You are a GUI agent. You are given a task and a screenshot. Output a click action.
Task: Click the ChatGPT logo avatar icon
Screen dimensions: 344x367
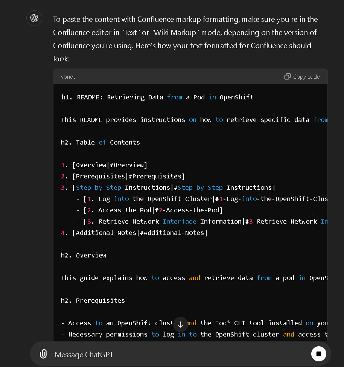[x=34, y=18]
